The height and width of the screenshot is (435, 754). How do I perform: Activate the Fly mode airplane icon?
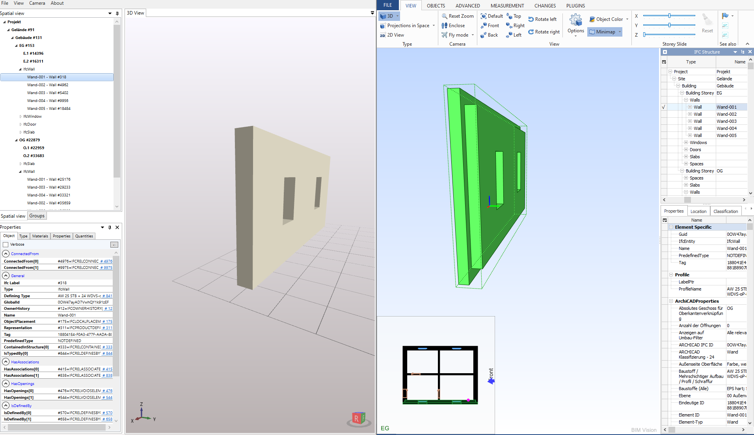click(444, 35)
